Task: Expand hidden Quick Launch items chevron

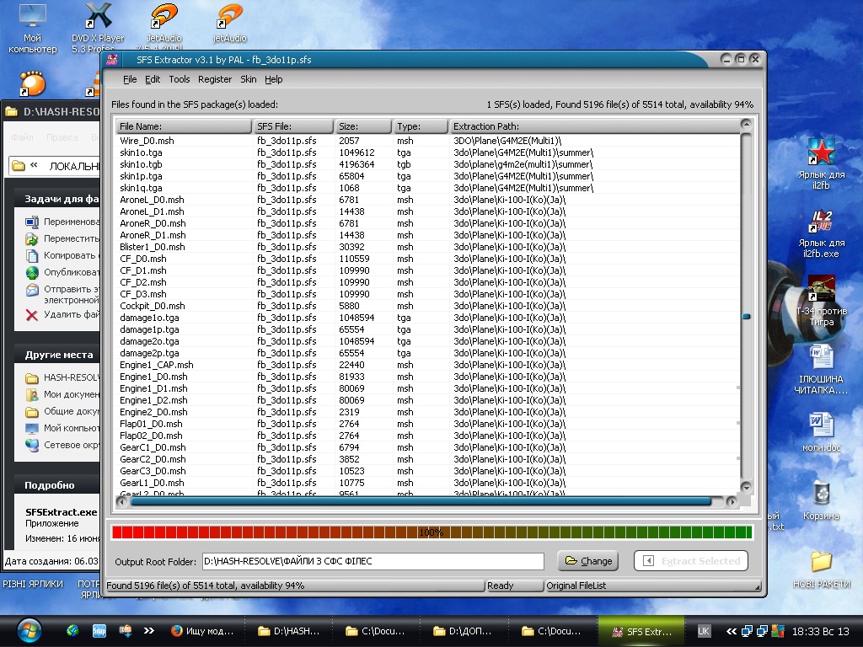Action: [149, 630]
